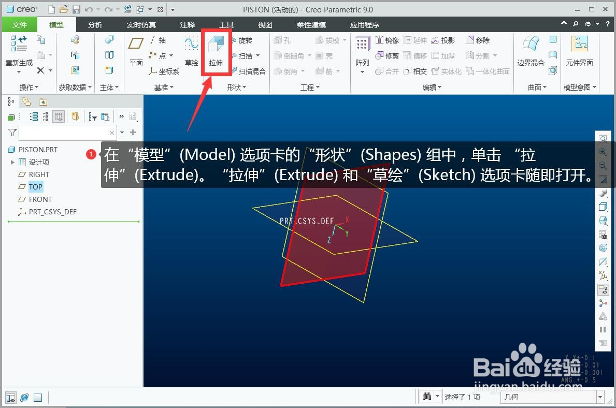
Task: Select the RIGHT plane in model tree
Action: (39, 174)
